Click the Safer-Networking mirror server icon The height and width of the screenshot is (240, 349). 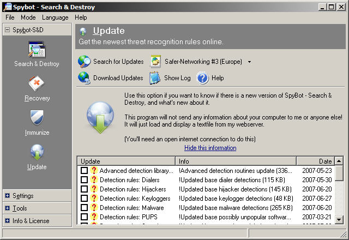(155, 62)
